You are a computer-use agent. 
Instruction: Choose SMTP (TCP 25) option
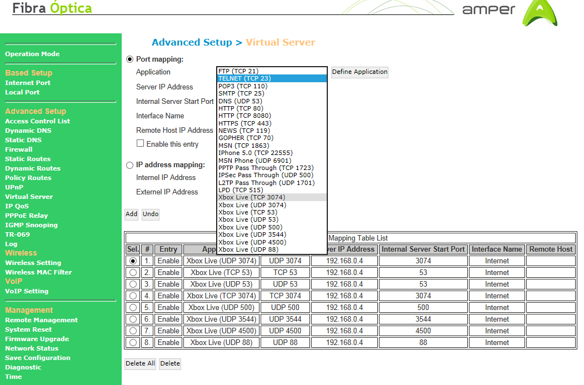point(272,93)
